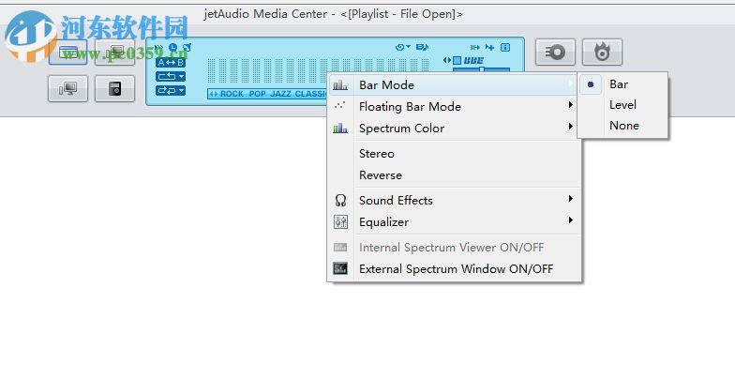This screenshot has height=379, width=735.
Task: Select the Bar Mode menu entry
Action: pyautogui.click(x=454, y=84)
